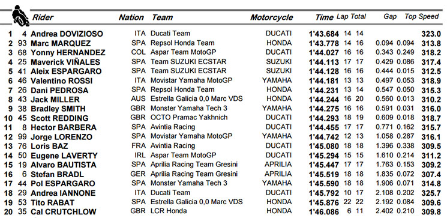
Task: Click Tito RABAT lap time 1'45.876
Action: click(323, 202)
